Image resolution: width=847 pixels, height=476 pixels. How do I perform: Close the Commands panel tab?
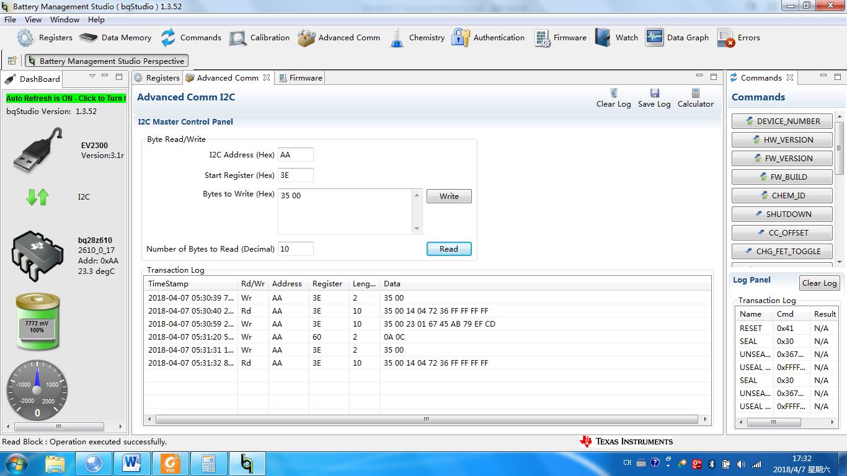click(x=790, y=77)
